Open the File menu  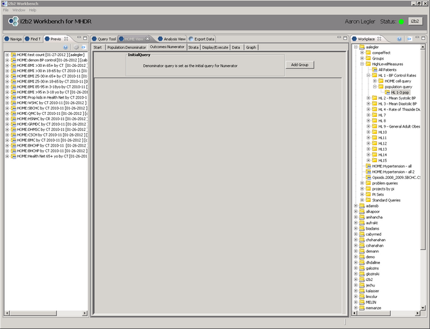(x=6, y=10)
